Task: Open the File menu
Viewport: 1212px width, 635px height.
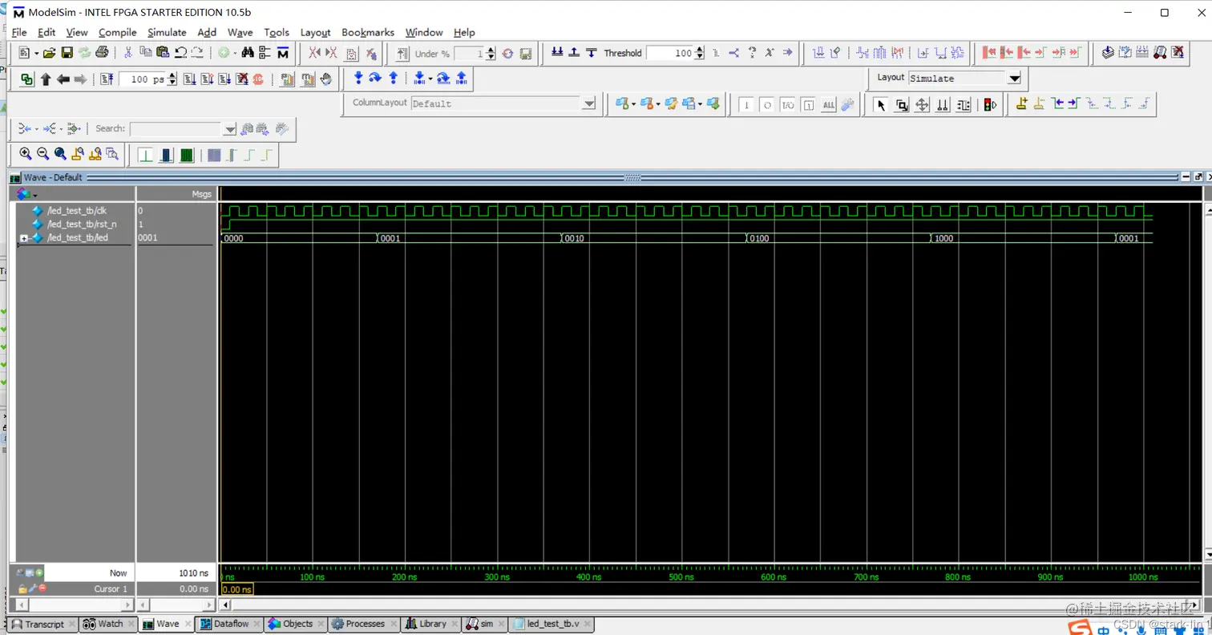Action: click(x=19, y=32)
